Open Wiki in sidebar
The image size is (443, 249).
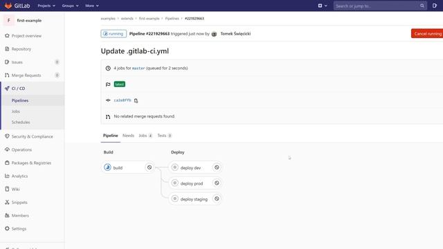[x=15, y=189]
